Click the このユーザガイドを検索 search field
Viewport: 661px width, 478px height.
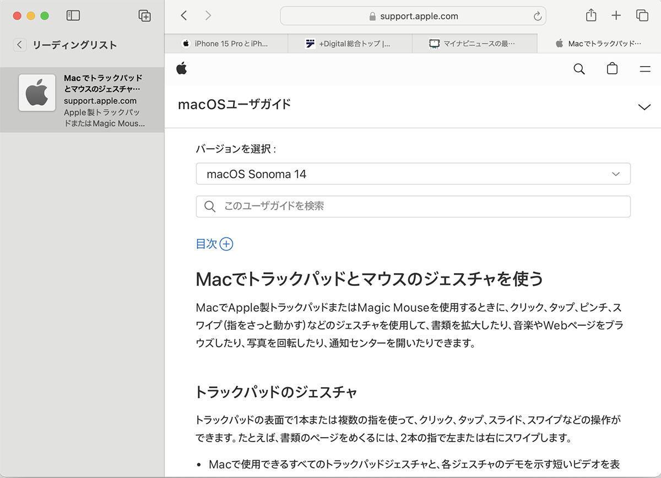point(413,207)
